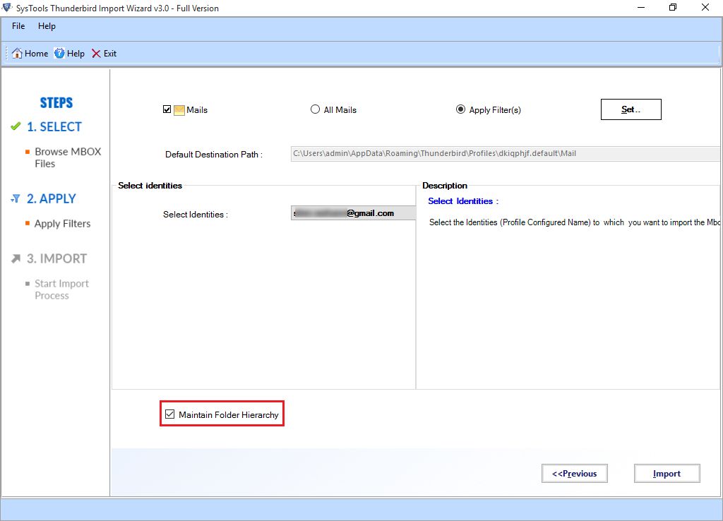Screen dimensions: 723x521
Task: Click Start Import Process step
Action: [62, 289]
